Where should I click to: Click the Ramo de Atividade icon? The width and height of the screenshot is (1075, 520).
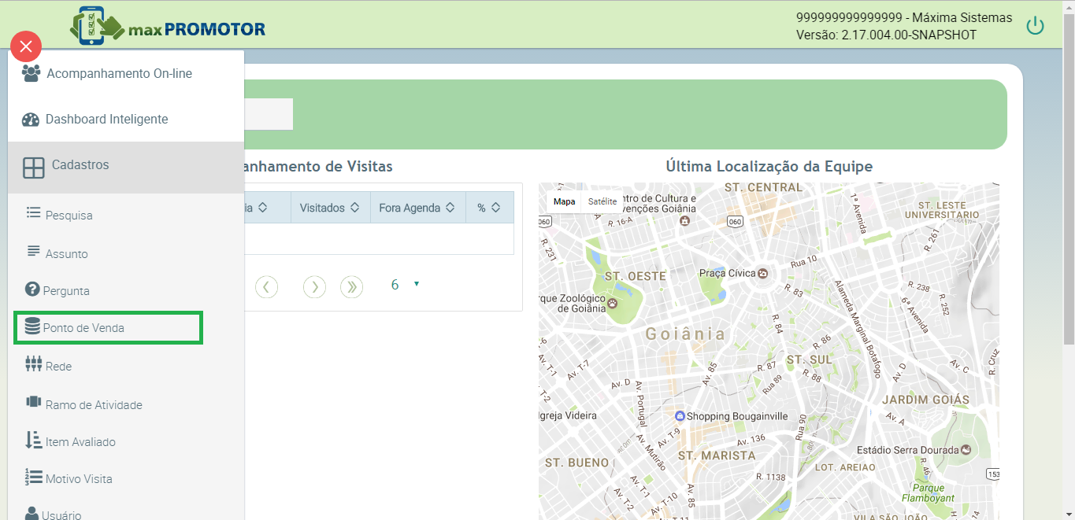pyautogui.click(x=33, y=402)
